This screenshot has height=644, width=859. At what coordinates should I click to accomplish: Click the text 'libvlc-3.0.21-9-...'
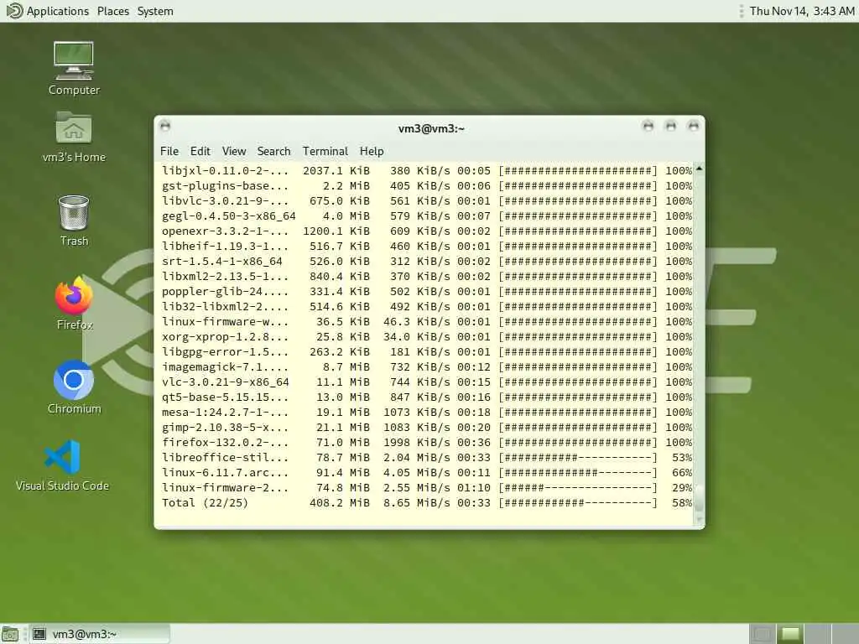[x=225, y=201]
